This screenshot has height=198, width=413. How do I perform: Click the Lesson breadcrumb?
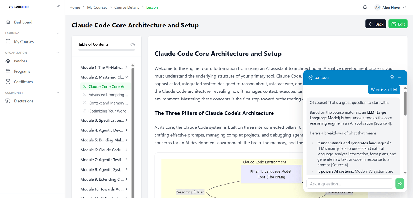(152, 7)
